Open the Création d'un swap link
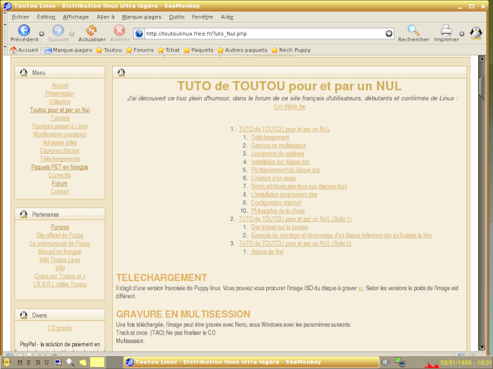The height and width of the screenshot is (369, 493). coord(274,178)
